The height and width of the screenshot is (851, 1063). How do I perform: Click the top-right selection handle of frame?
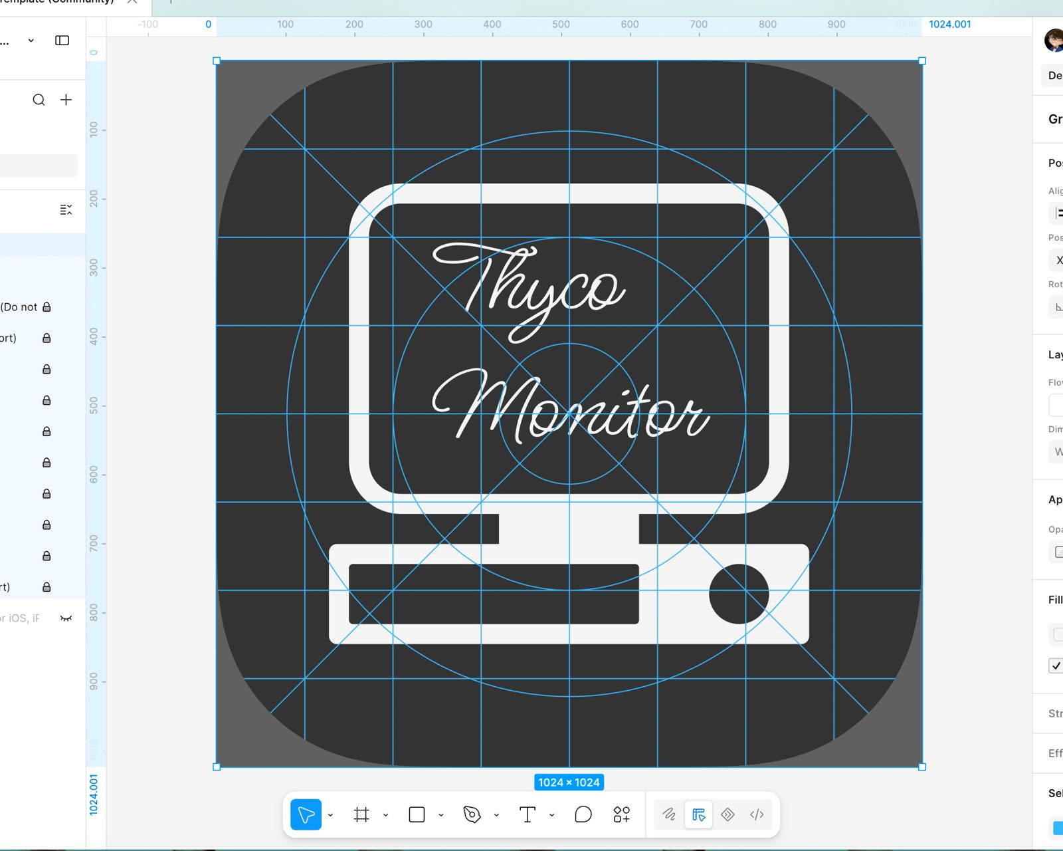922,61
